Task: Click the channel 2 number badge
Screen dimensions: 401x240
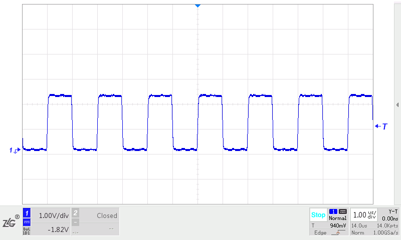Action: pos(76,213)
